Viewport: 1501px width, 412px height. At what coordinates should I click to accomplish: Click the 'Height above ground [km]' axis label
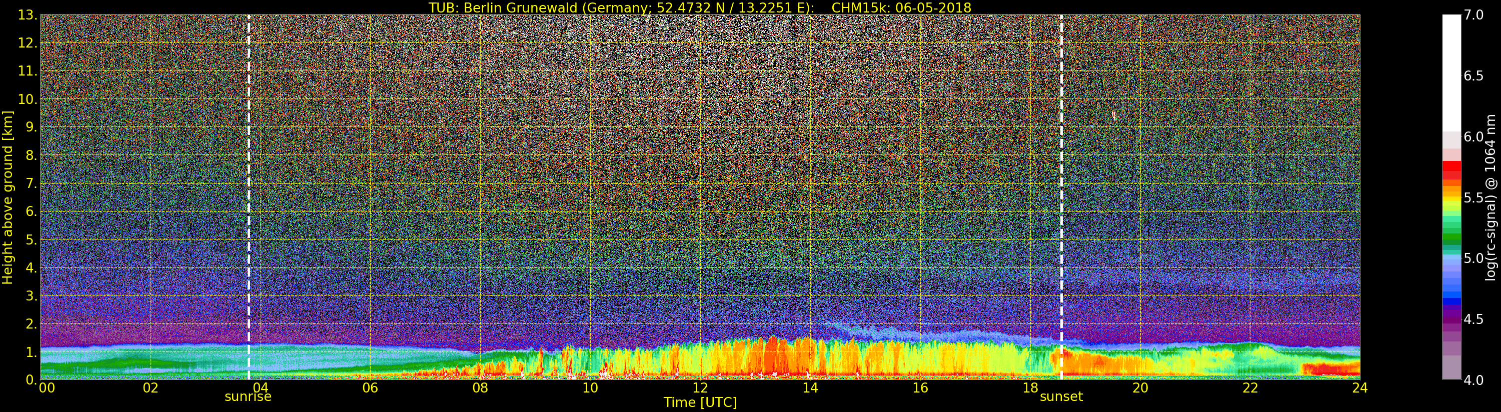8,197
